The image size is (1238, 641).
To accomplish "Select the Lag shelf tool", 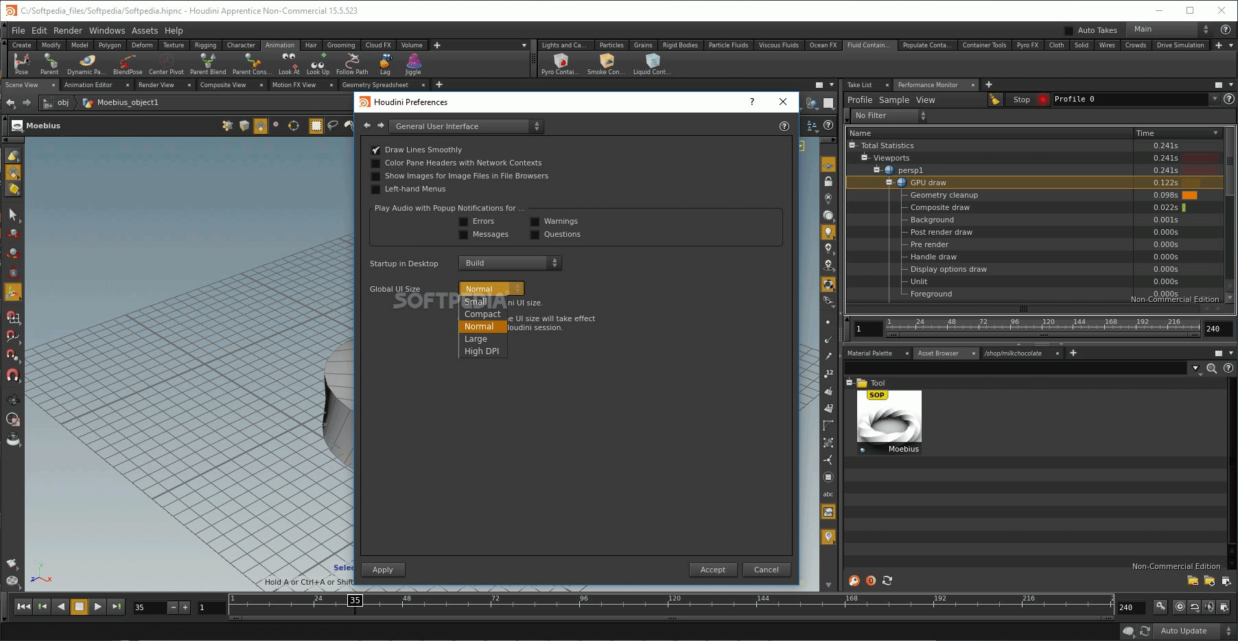I will (x=385, y=64).
